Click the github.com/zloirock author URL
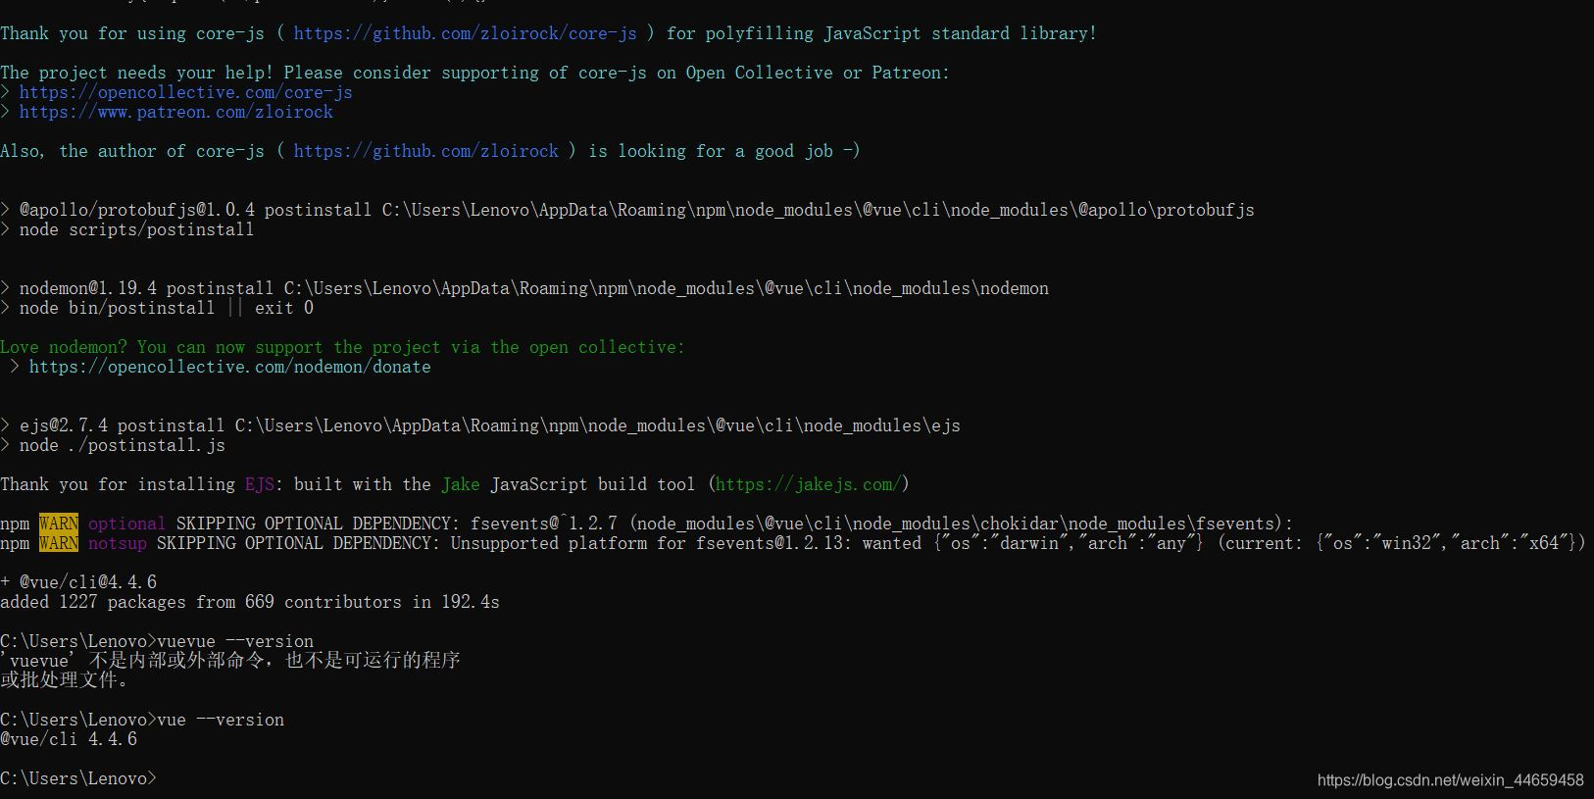The height and width of the screenshot is (799, 1594). coord(425,151)
